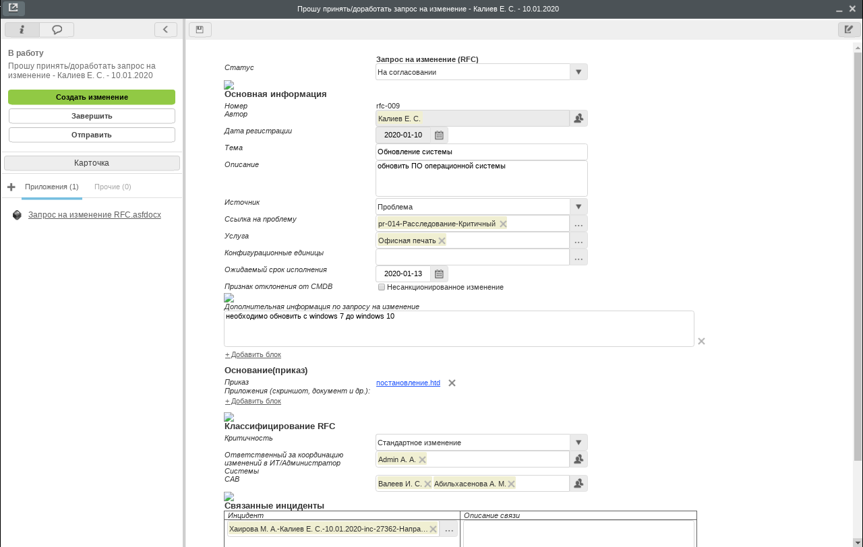
Task: Click the additional information text area
Action: (x=459, y=329)
